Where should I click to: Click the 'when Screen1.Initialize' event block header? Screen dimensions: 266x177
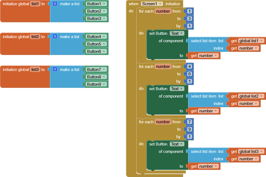click(154, 4)
